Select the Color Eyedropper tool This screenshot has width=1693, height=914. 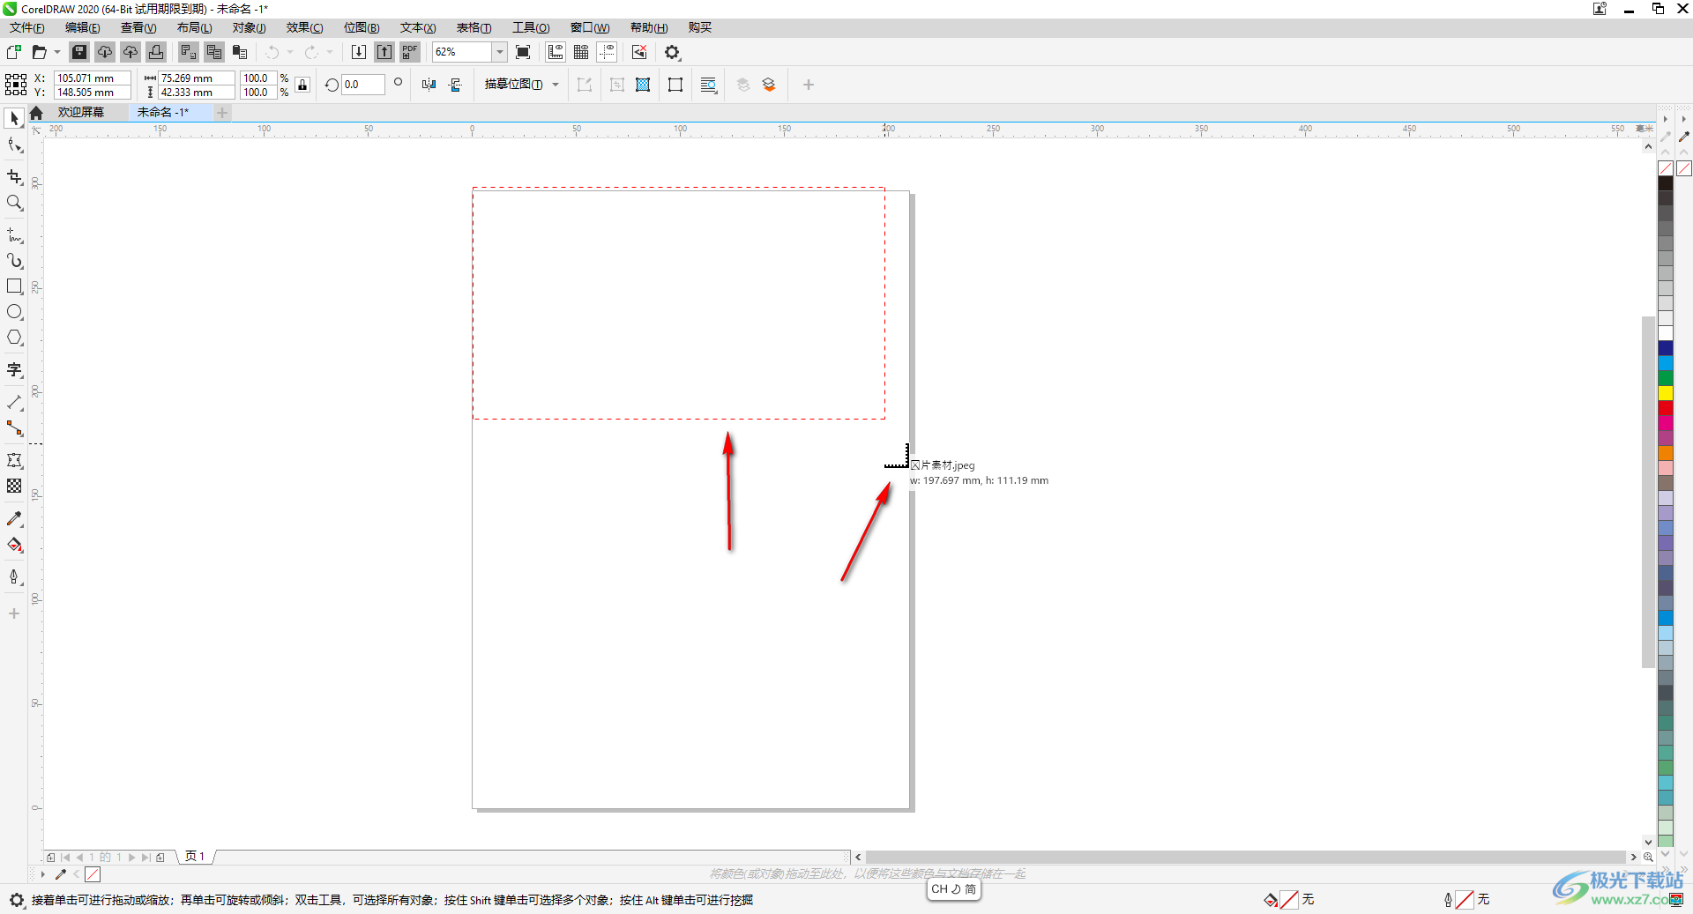click(14, 519)
